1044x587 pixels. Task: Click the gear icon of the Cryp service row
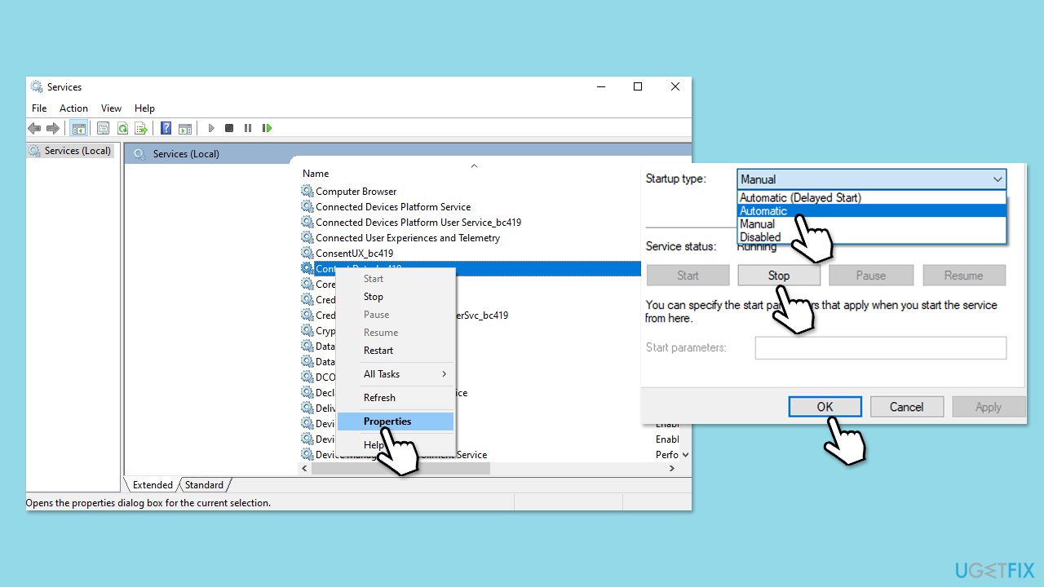click(x=307, y=330)
